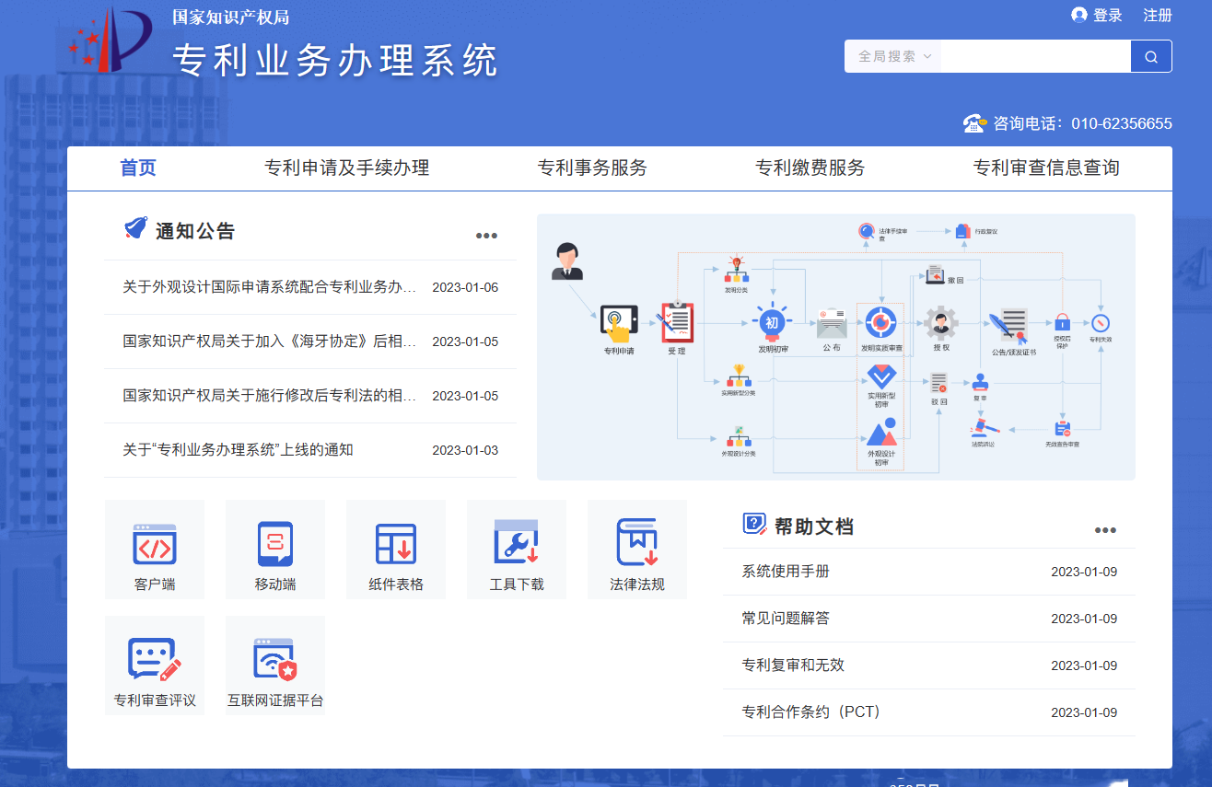1212x787 pixels.
Task: Click the 国家知识产权局 logo emblem
Action: (x=109, y=41)
